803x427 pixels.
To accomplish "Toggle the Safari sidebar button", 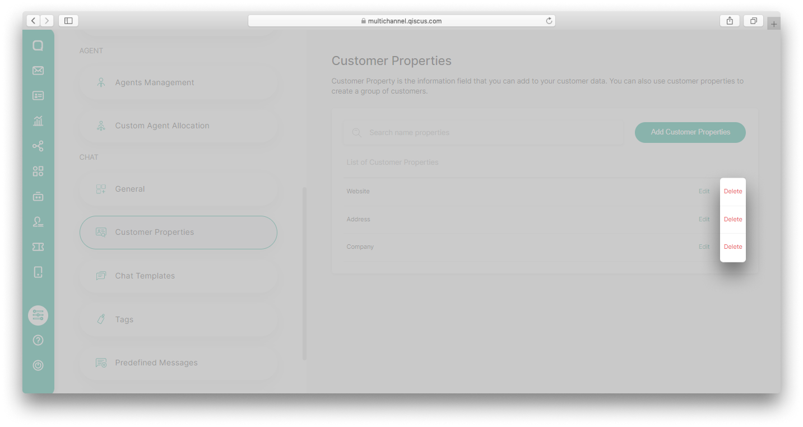I will pos(68,21).
